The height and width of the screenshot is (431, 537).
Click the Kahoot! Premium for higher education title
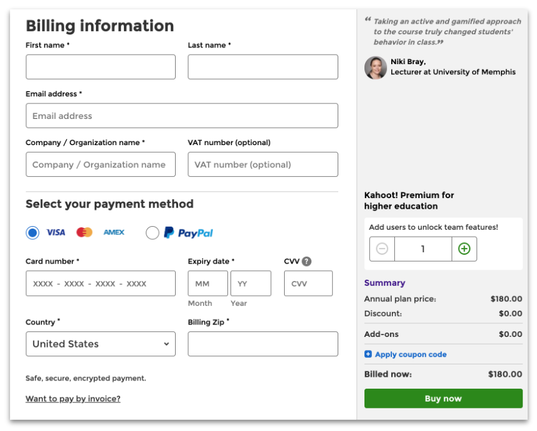click(x=409, y=201)
